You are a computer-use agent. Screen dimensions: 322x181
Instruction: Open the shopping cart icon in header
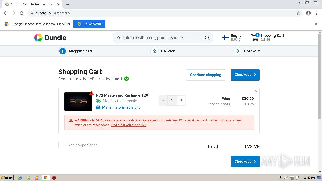(x=255, y=37)
